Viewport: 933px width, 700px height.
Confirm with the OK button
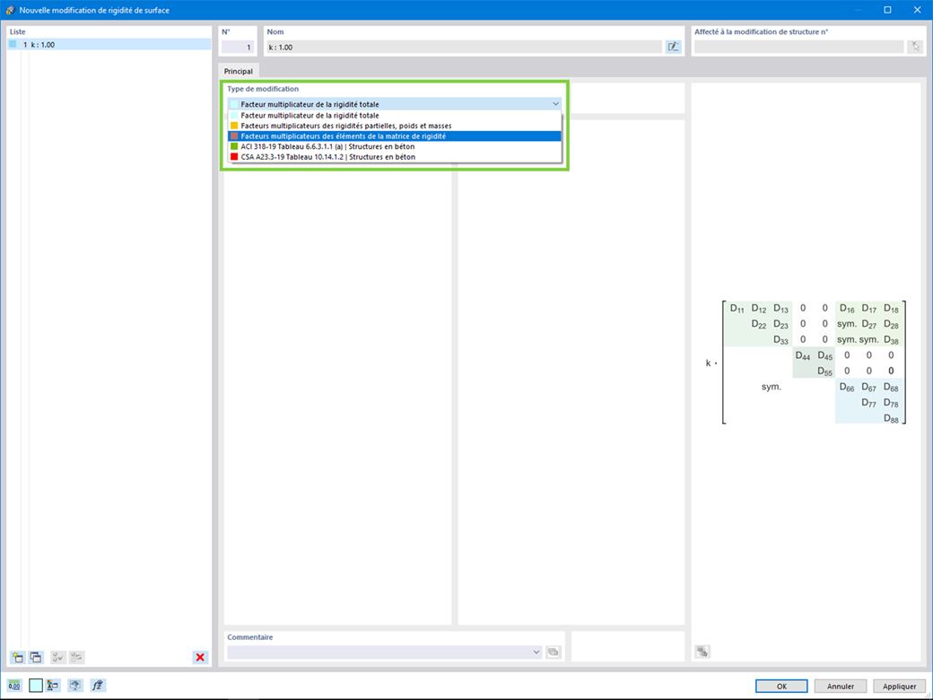tap(781, 687)
